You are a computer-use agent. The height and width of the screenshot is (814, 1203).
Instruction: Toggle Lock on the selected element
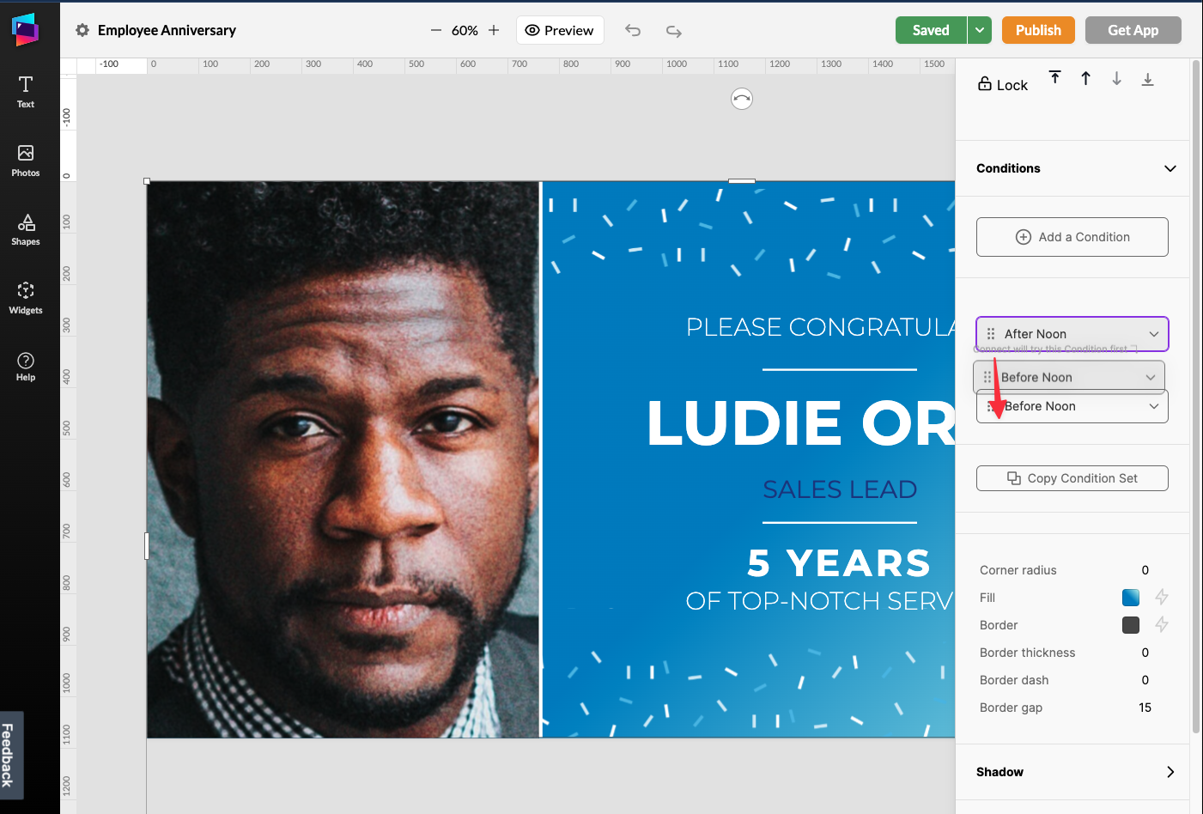pyautogui.click(x=1003, y=84)
